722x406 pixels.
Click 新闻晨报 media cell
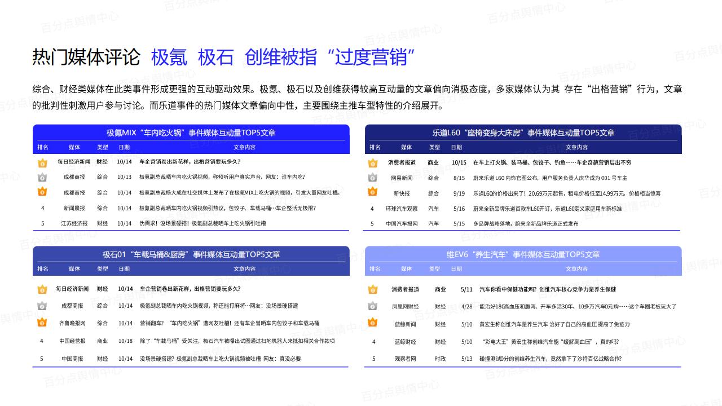pos(74,208)
